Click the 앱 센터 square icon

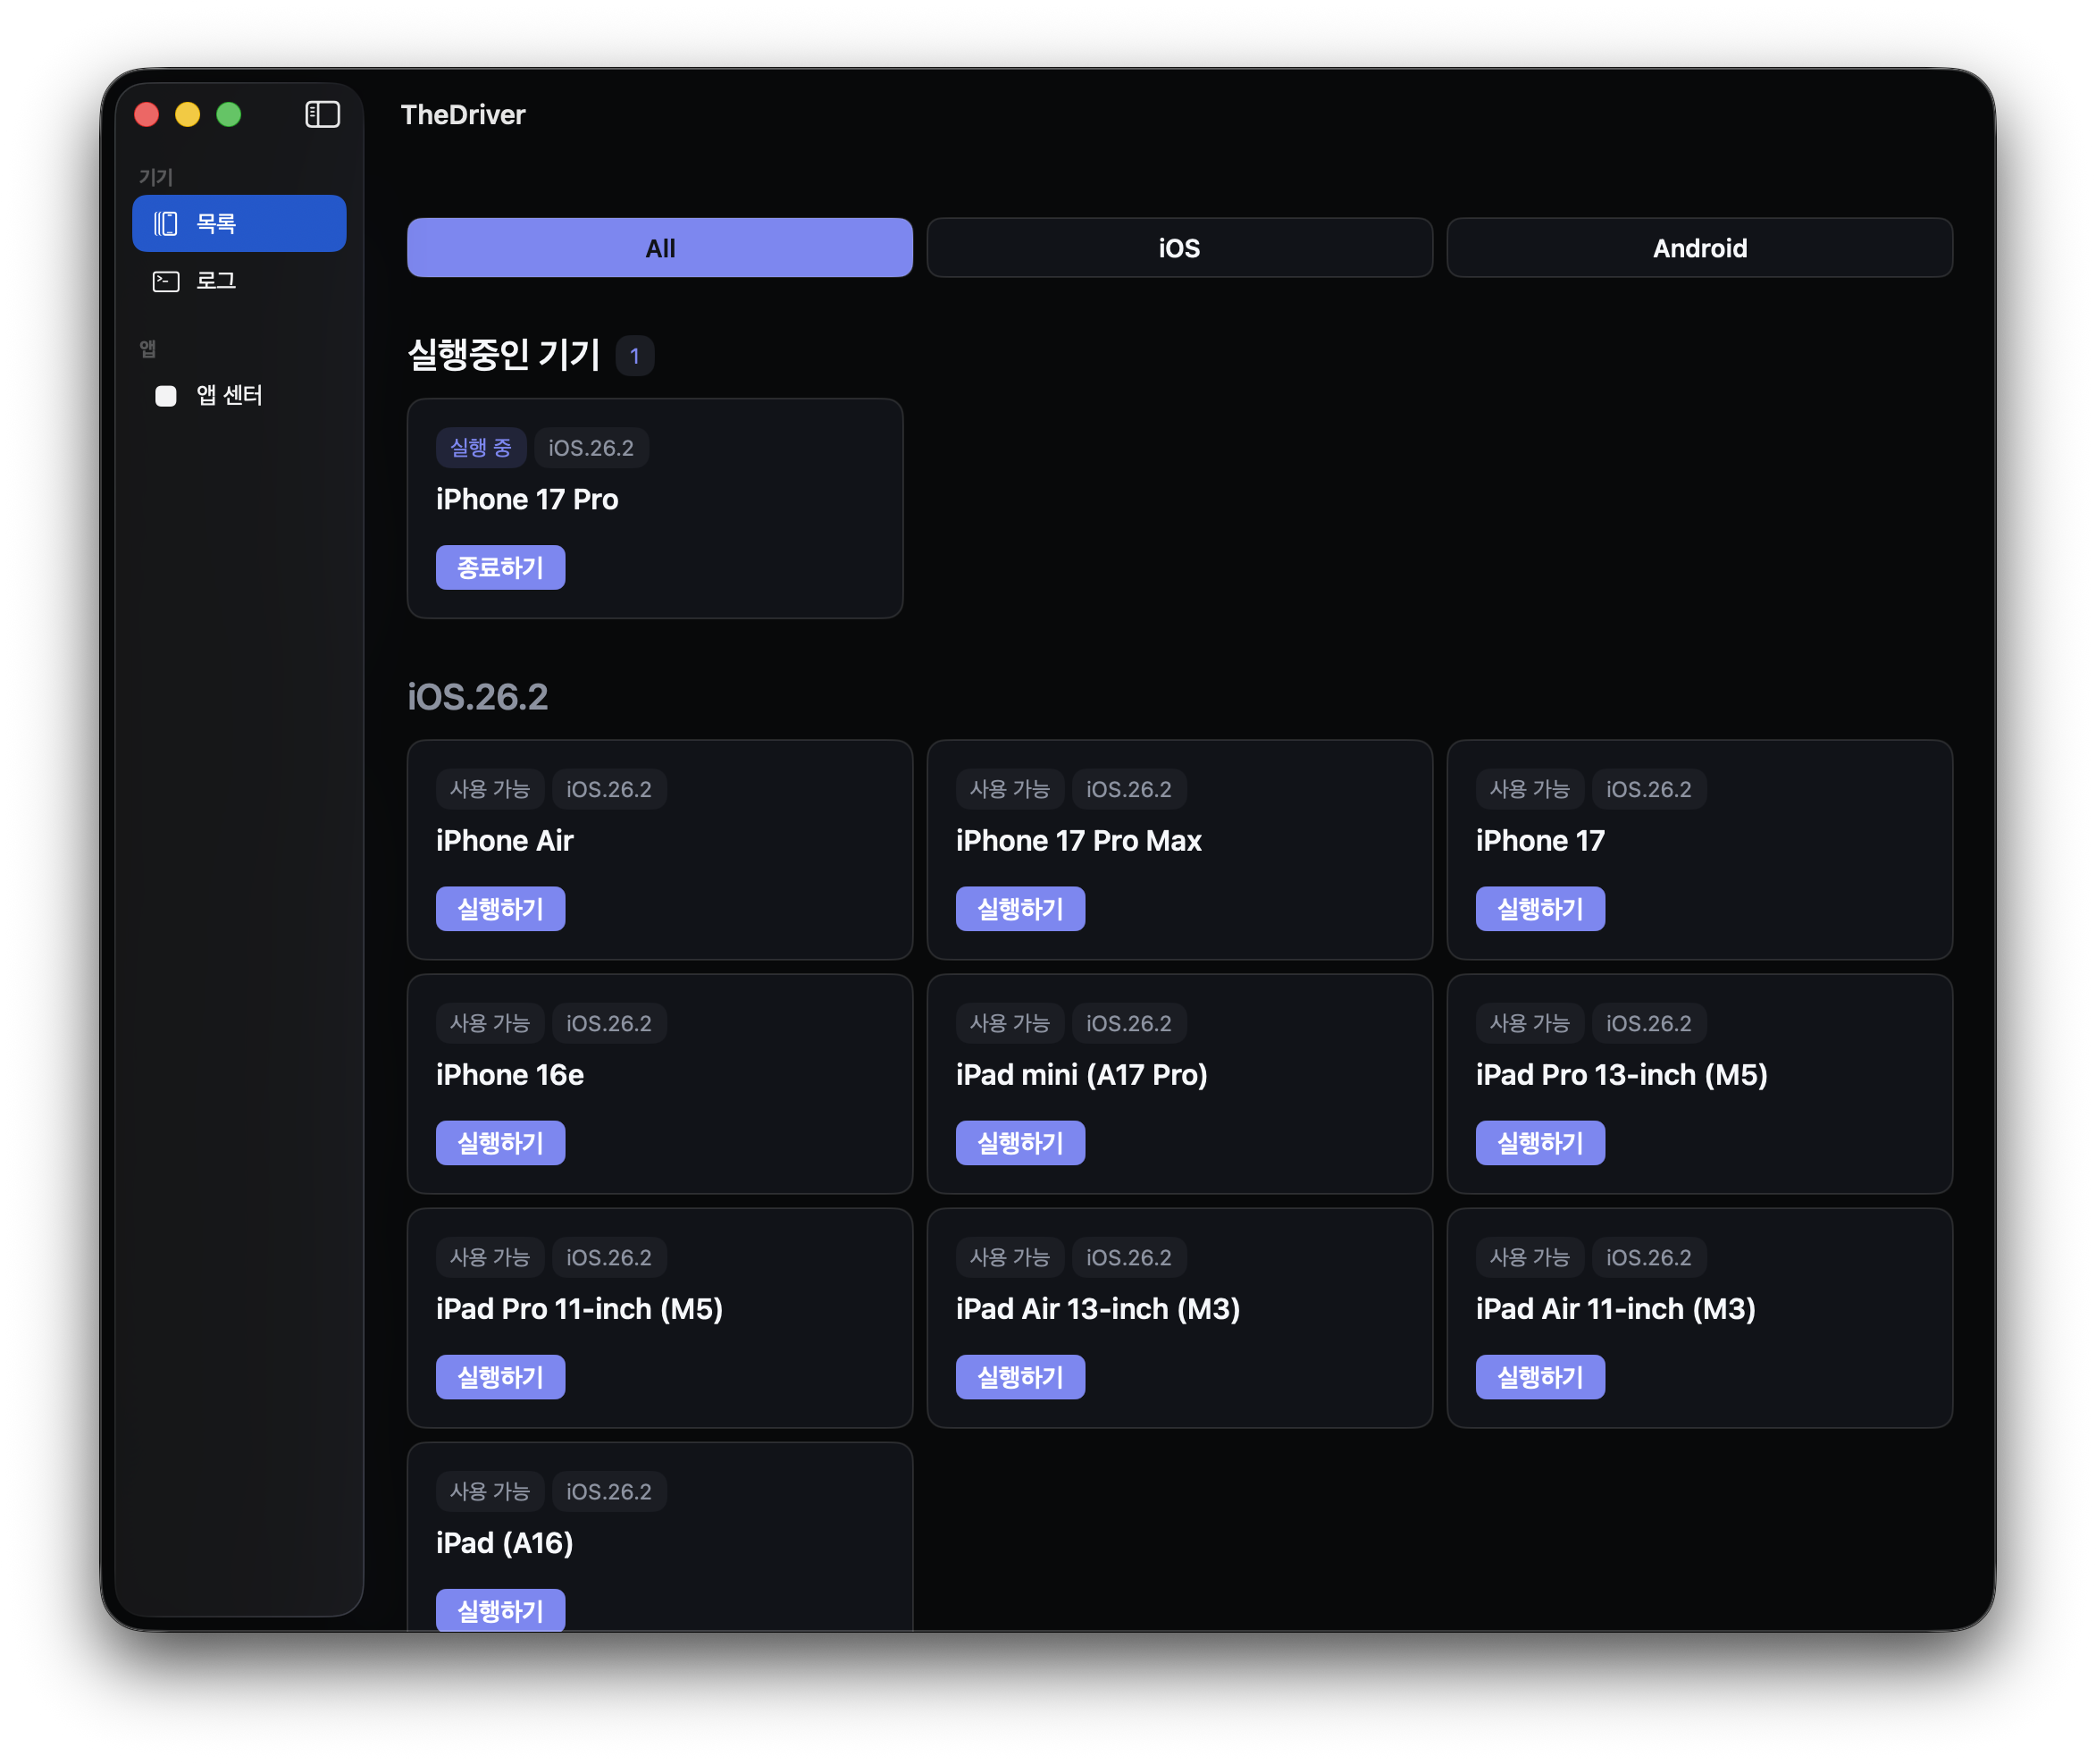pos(166,396)
